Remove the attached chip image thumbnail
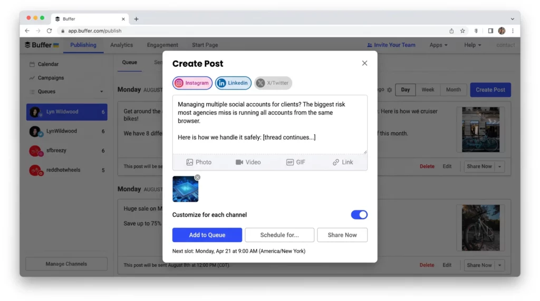Viewport: 540px width, 301px height. [x=197, y=177]
